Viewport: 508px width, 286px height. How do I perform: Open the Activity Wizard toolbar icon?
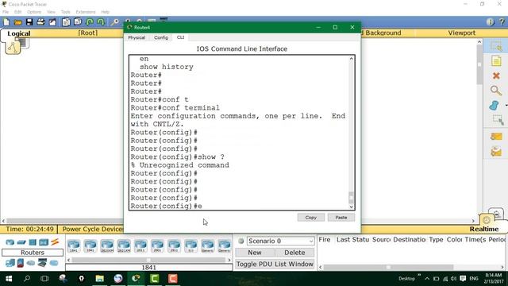[x=52, y=22]
